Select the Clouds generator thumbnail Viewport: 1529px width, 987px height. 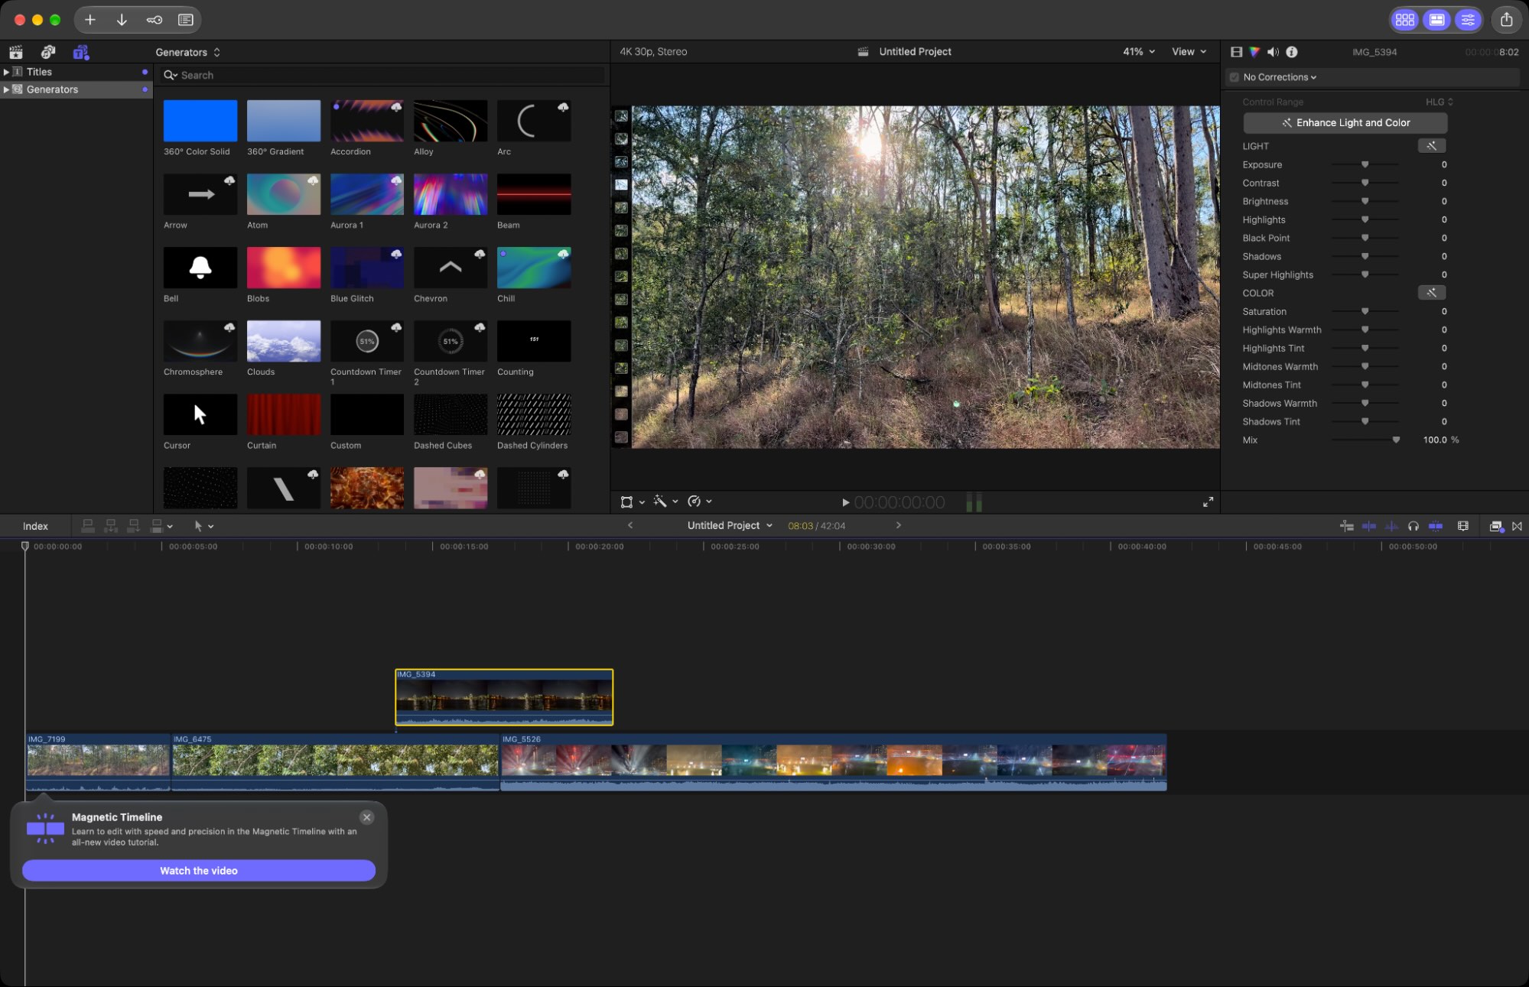[284, 341]
